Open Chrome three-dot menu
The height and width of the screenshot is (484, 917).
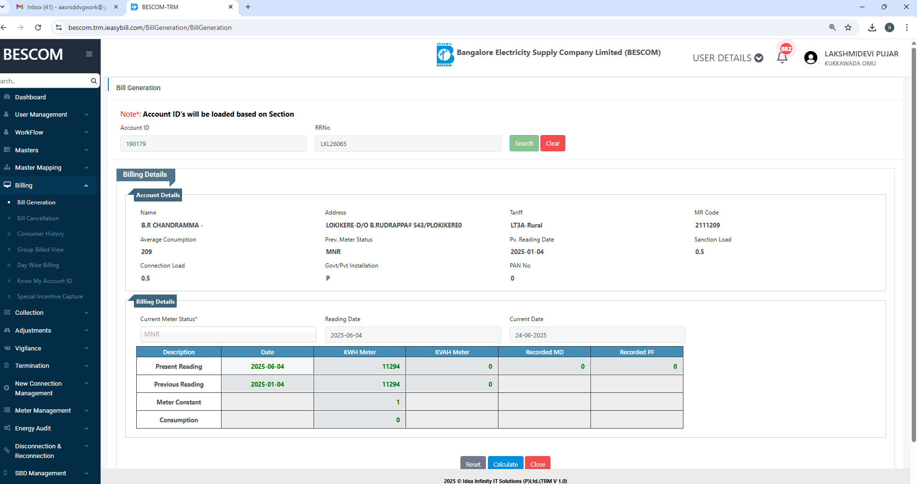[x=907, y=27]
